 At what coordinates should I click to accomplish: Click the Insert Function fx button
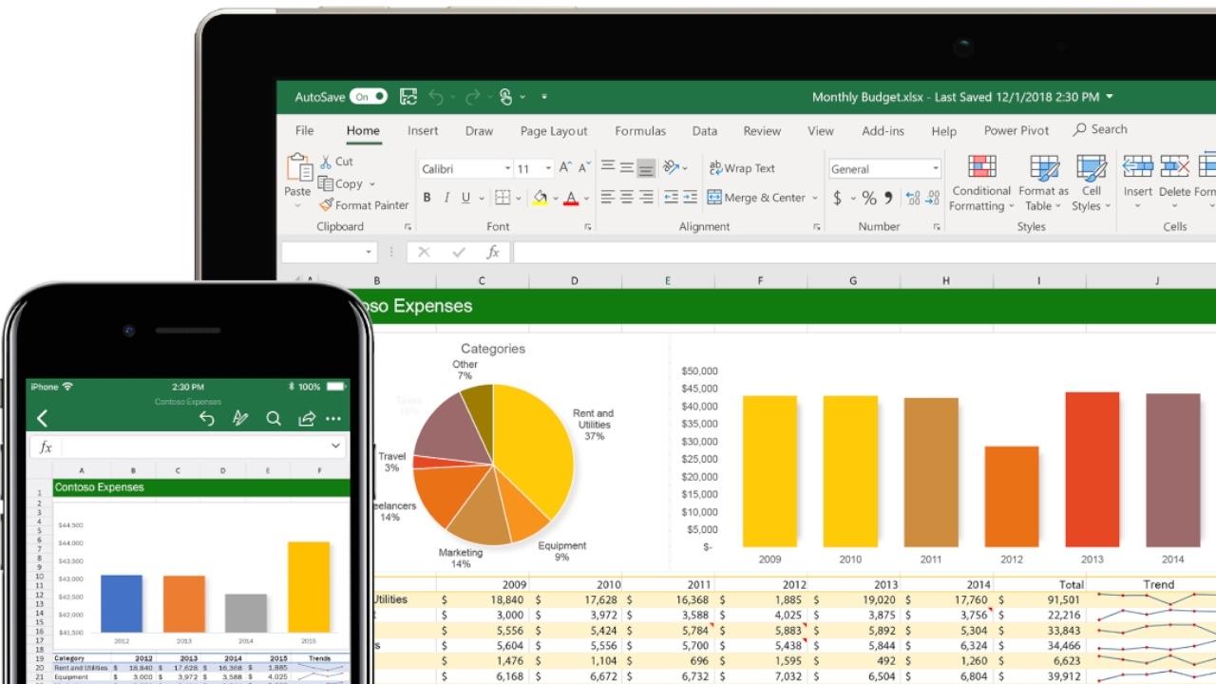point(493,252)
